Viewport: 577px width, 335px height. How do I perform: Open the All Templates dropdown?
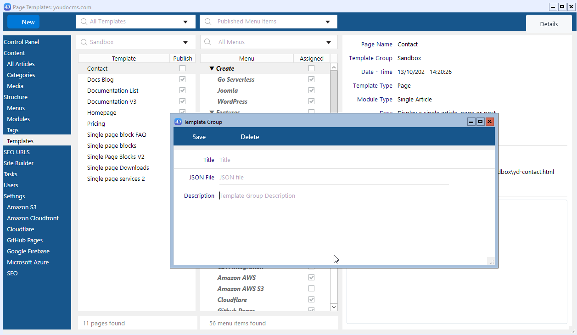point(185,22)
